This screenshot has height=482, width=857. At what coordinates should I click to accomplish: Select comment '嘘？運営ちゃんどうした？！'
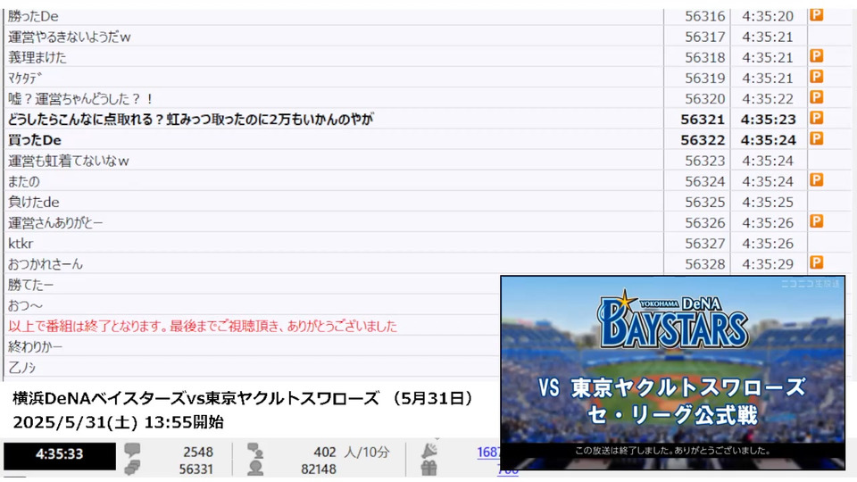(x=80, y=99)
